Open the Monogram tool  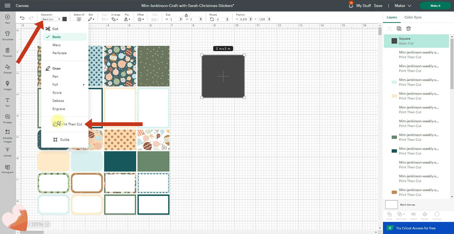(x=7, y=168)
